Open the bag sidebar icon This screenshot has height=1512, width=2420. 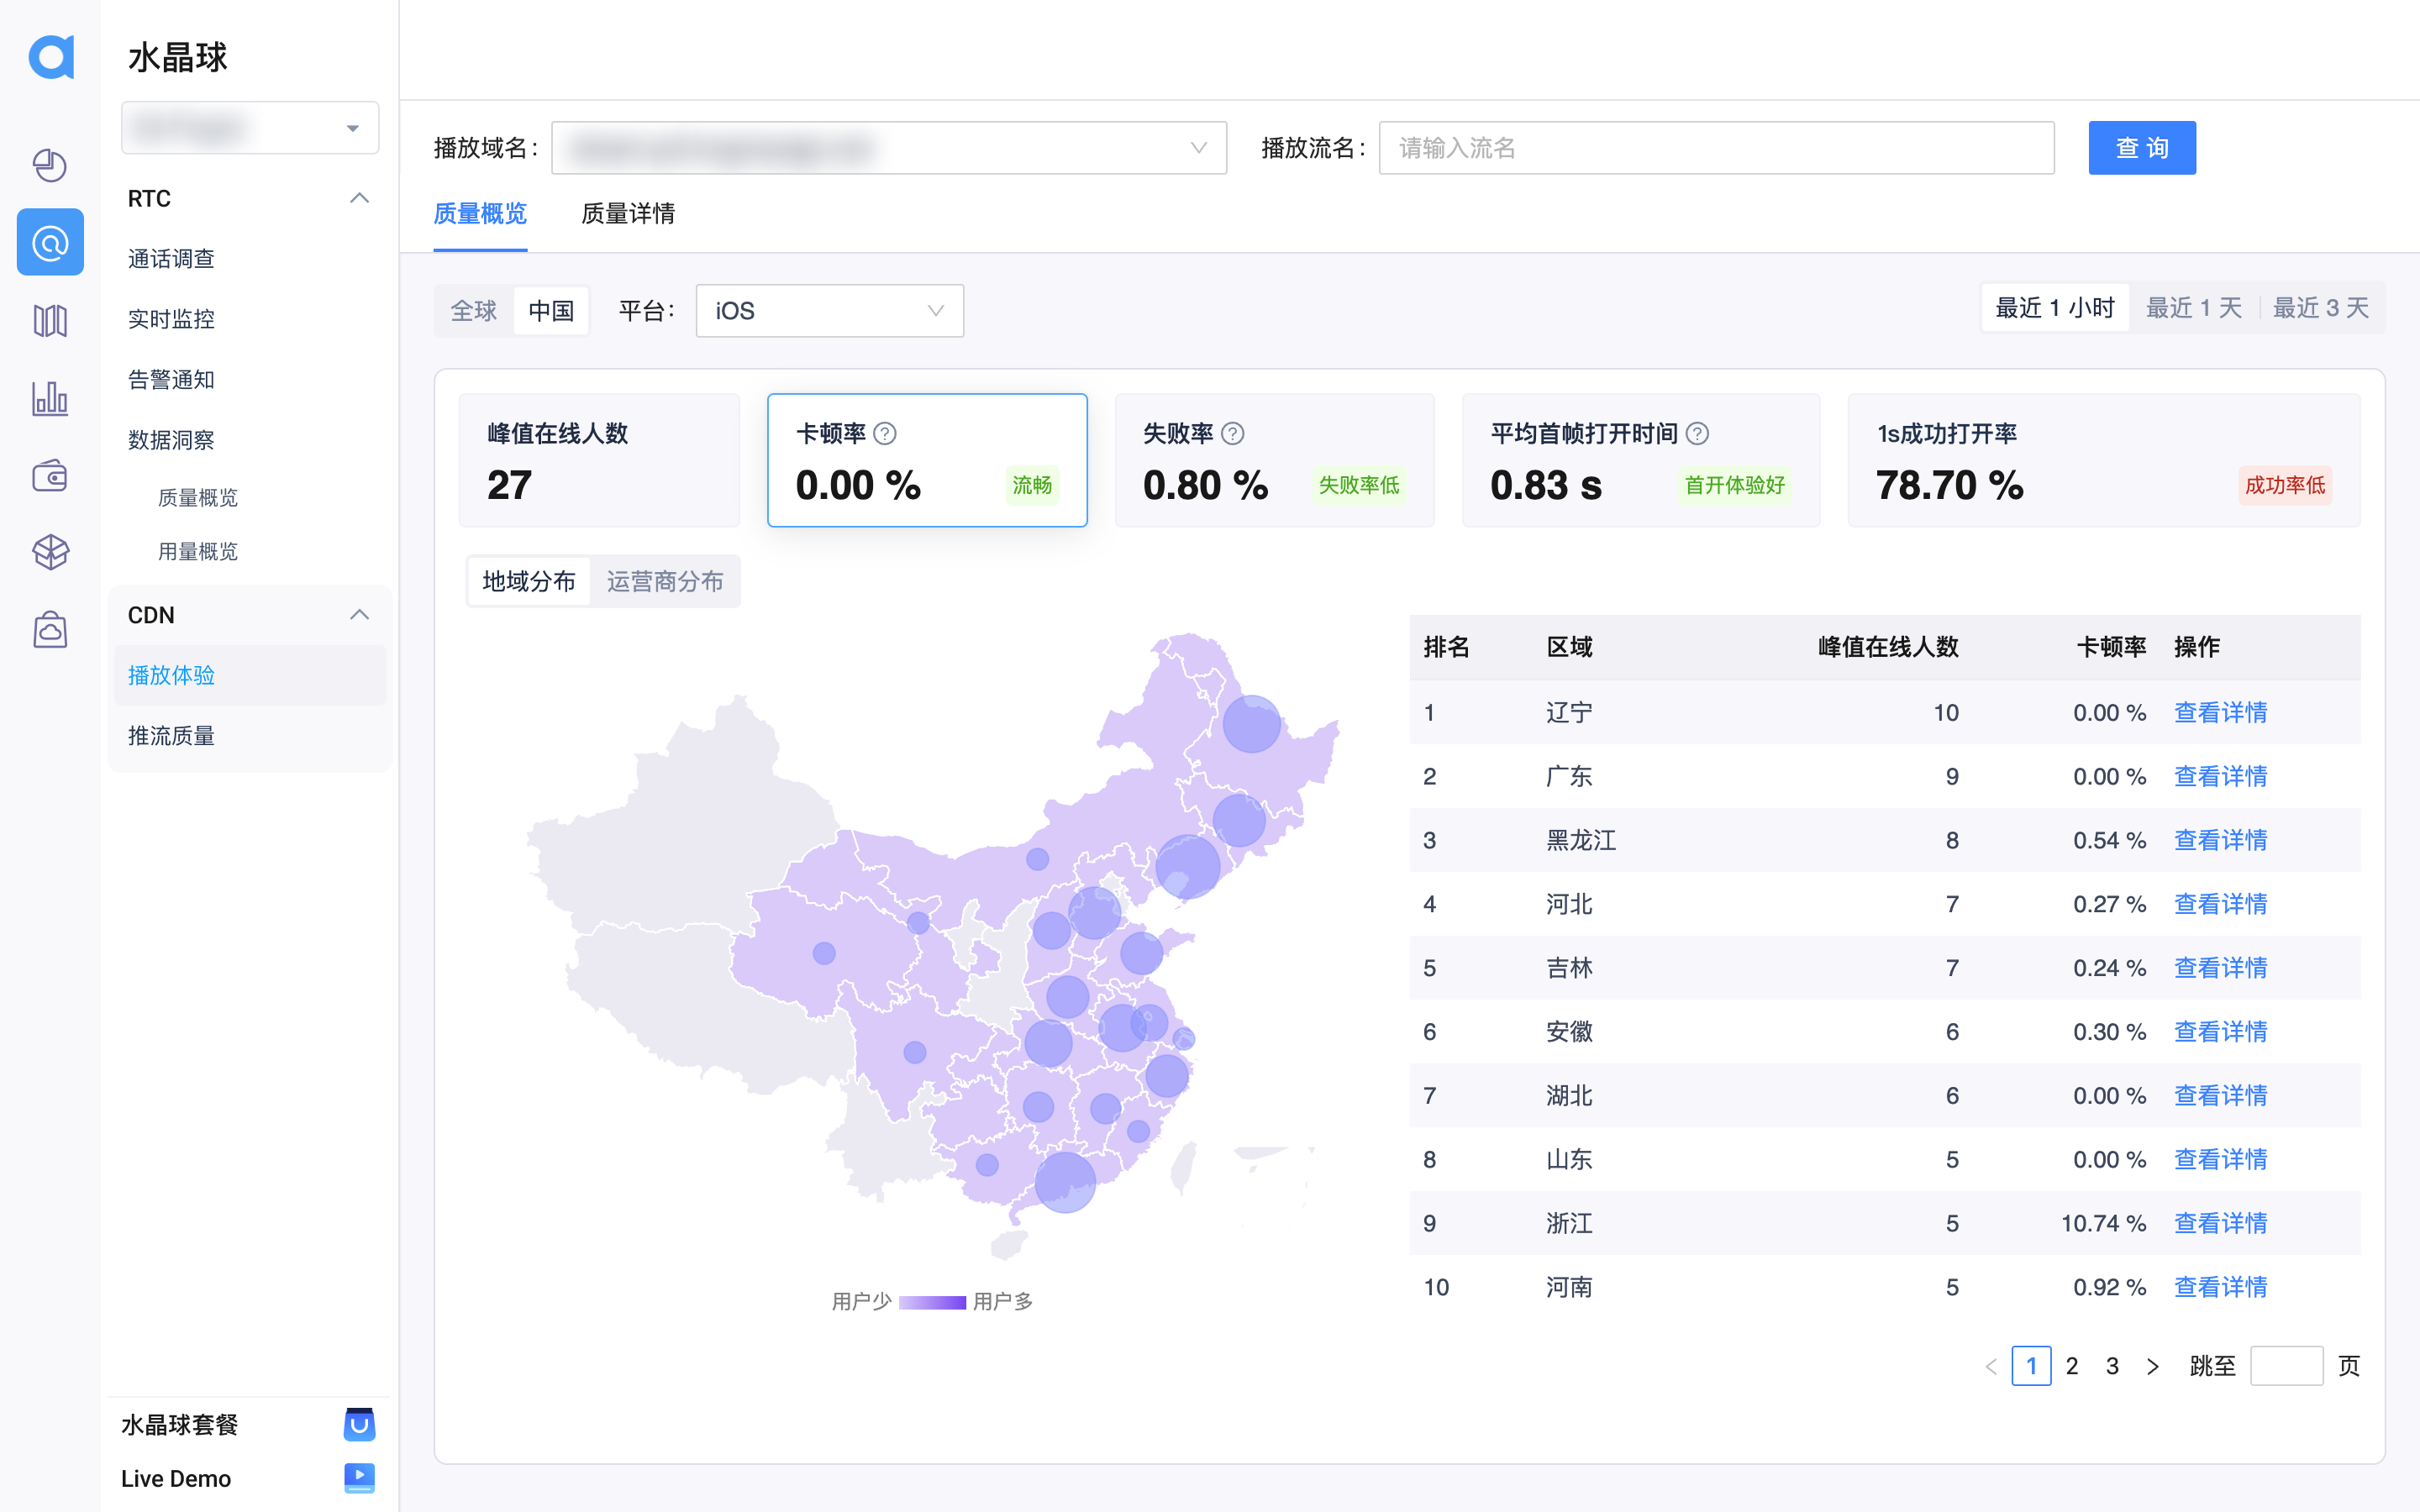[x=50, y=630]
